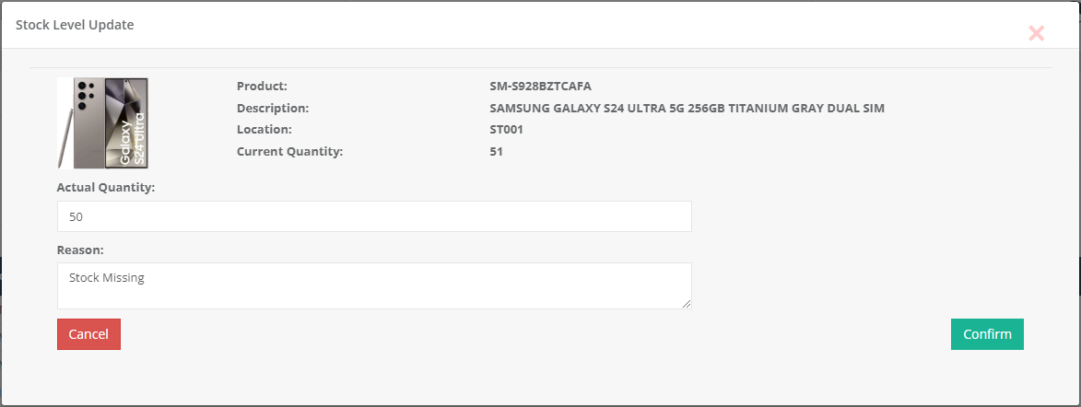Click the Product: field label

(263, 86)
